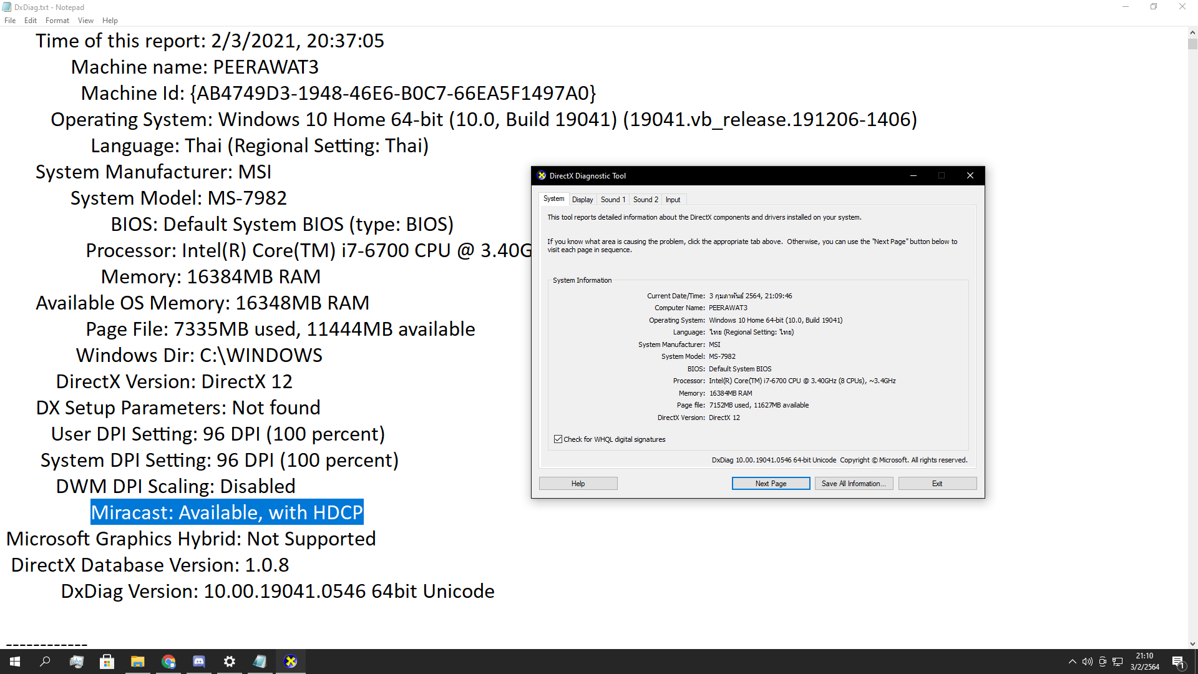Open the notification action center icon

[x=1178, y=662]
